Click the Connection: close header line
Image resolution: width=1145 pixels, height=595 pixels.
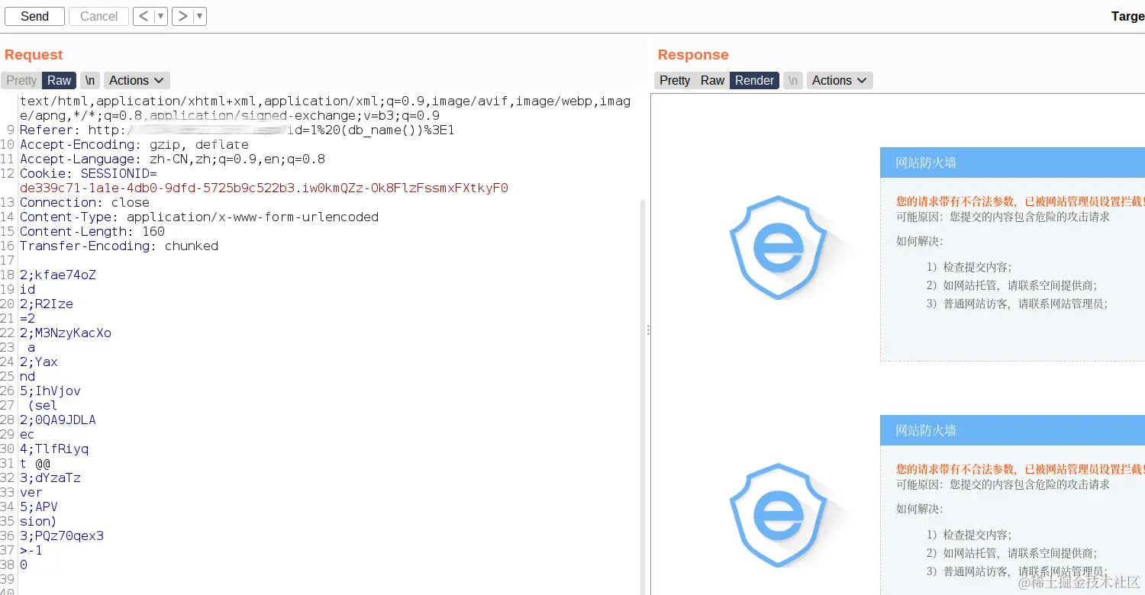coord(85,202)
